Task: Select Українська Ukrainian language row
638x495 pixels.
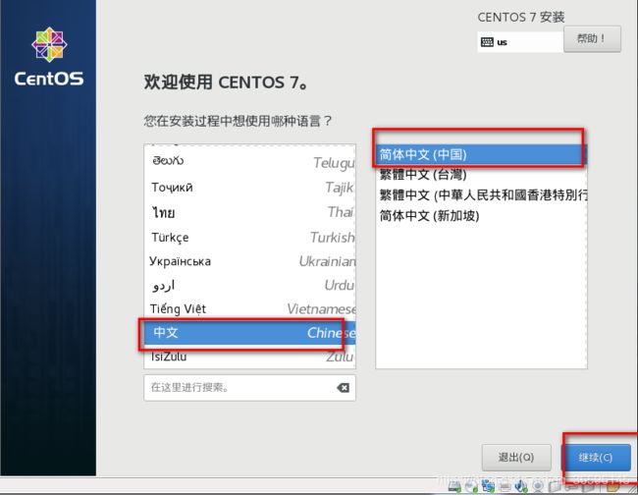Action: click(249, 261)
